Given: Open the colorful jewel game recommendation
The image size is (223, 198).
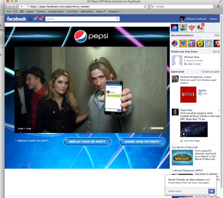Looking at the screenshot, I should pyautogui.click(x=191, y=43).
